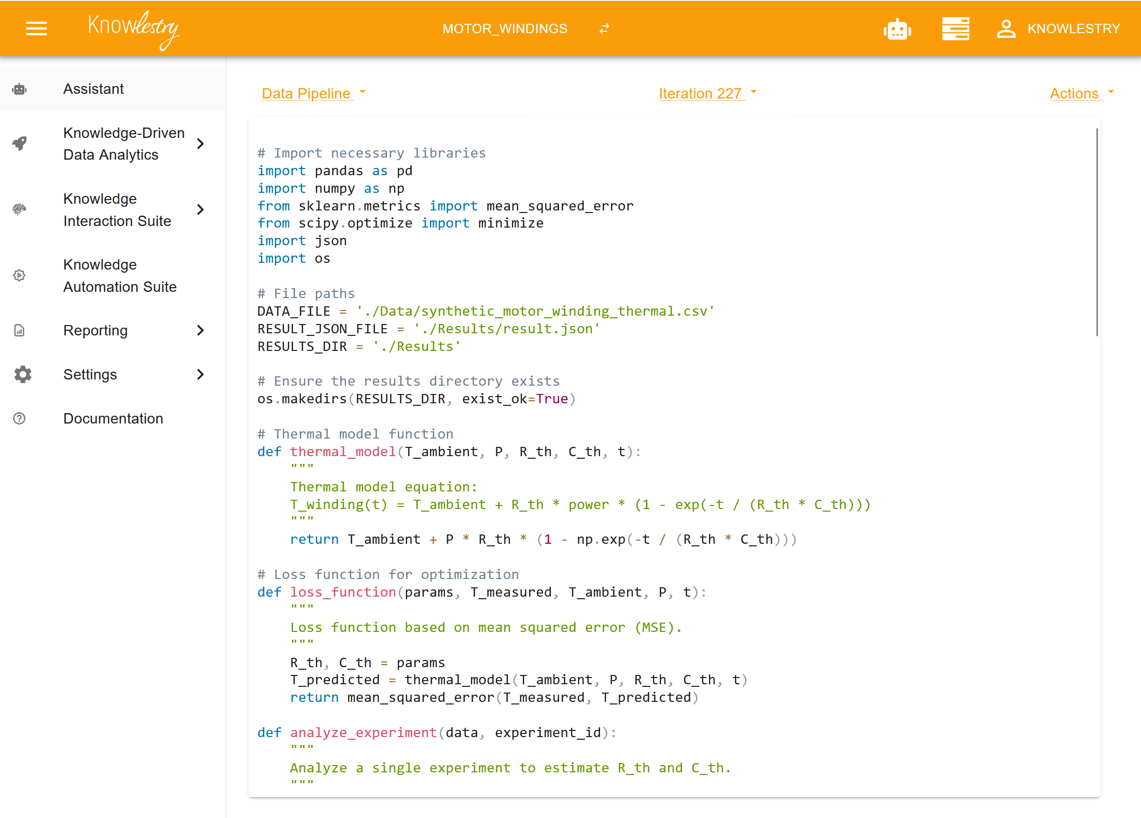Click 'Analyze a single experiment' docstring line
The width and height of the screenshot is (1141, 818).
coord(510,768)
